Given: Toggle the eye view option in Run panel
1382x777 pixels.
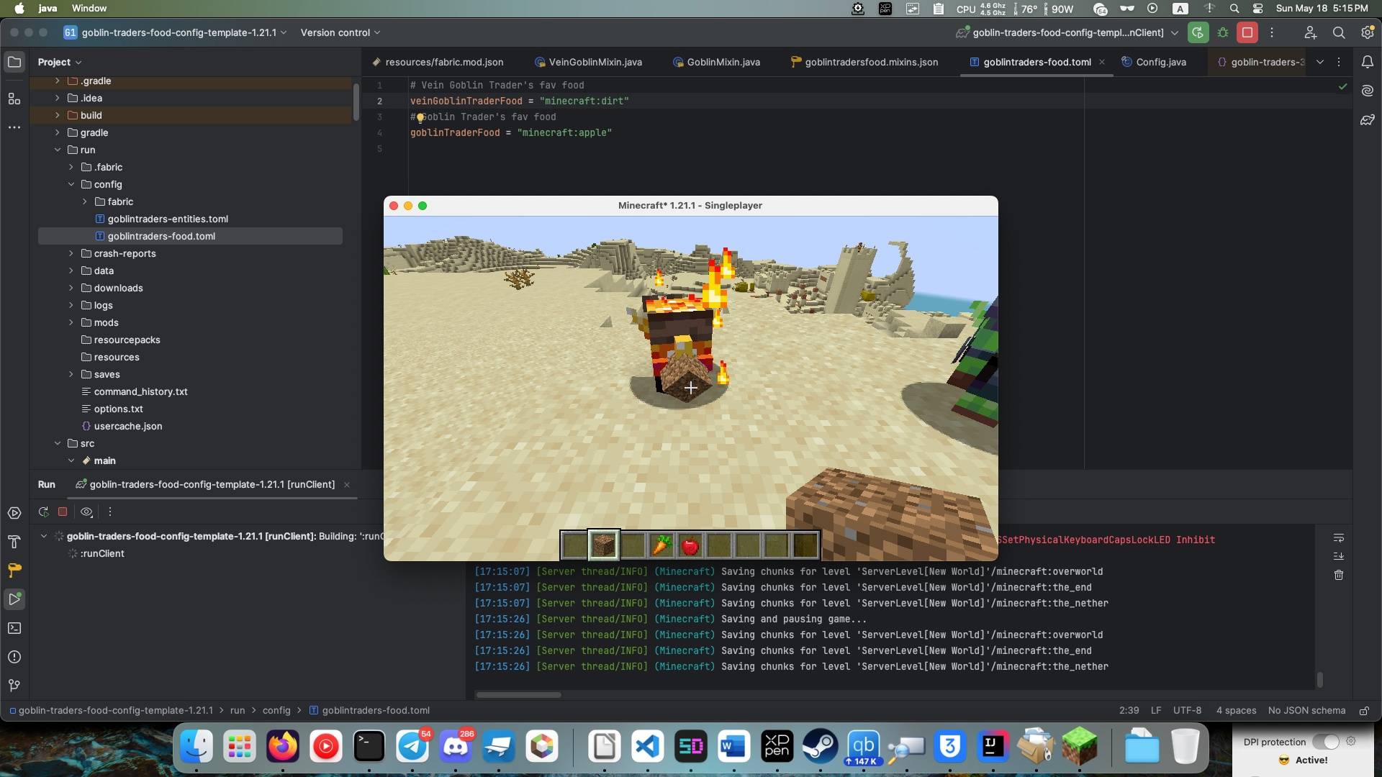Looking at the screenshot, I should click(86, 512).
